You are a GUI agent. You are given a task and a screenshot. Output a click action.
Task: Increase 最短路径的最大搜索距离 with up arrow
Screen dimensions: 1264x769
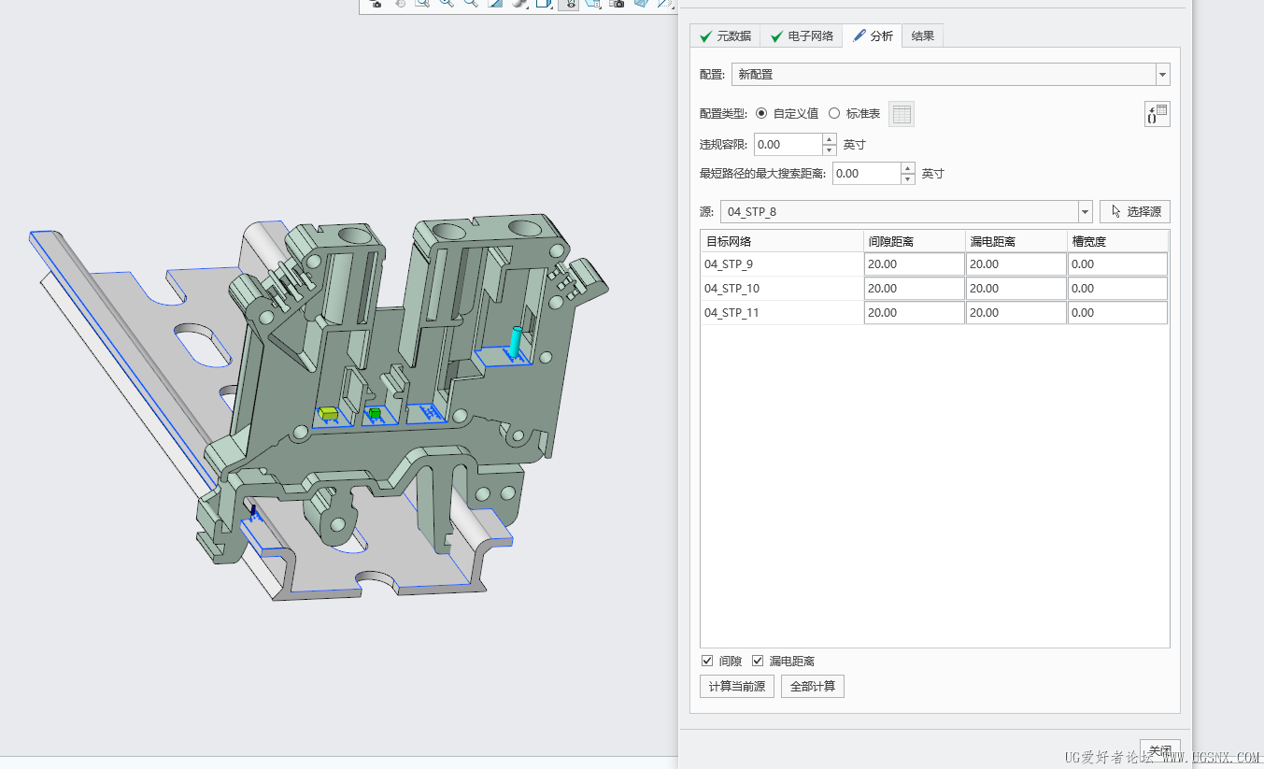coord(908,168)
